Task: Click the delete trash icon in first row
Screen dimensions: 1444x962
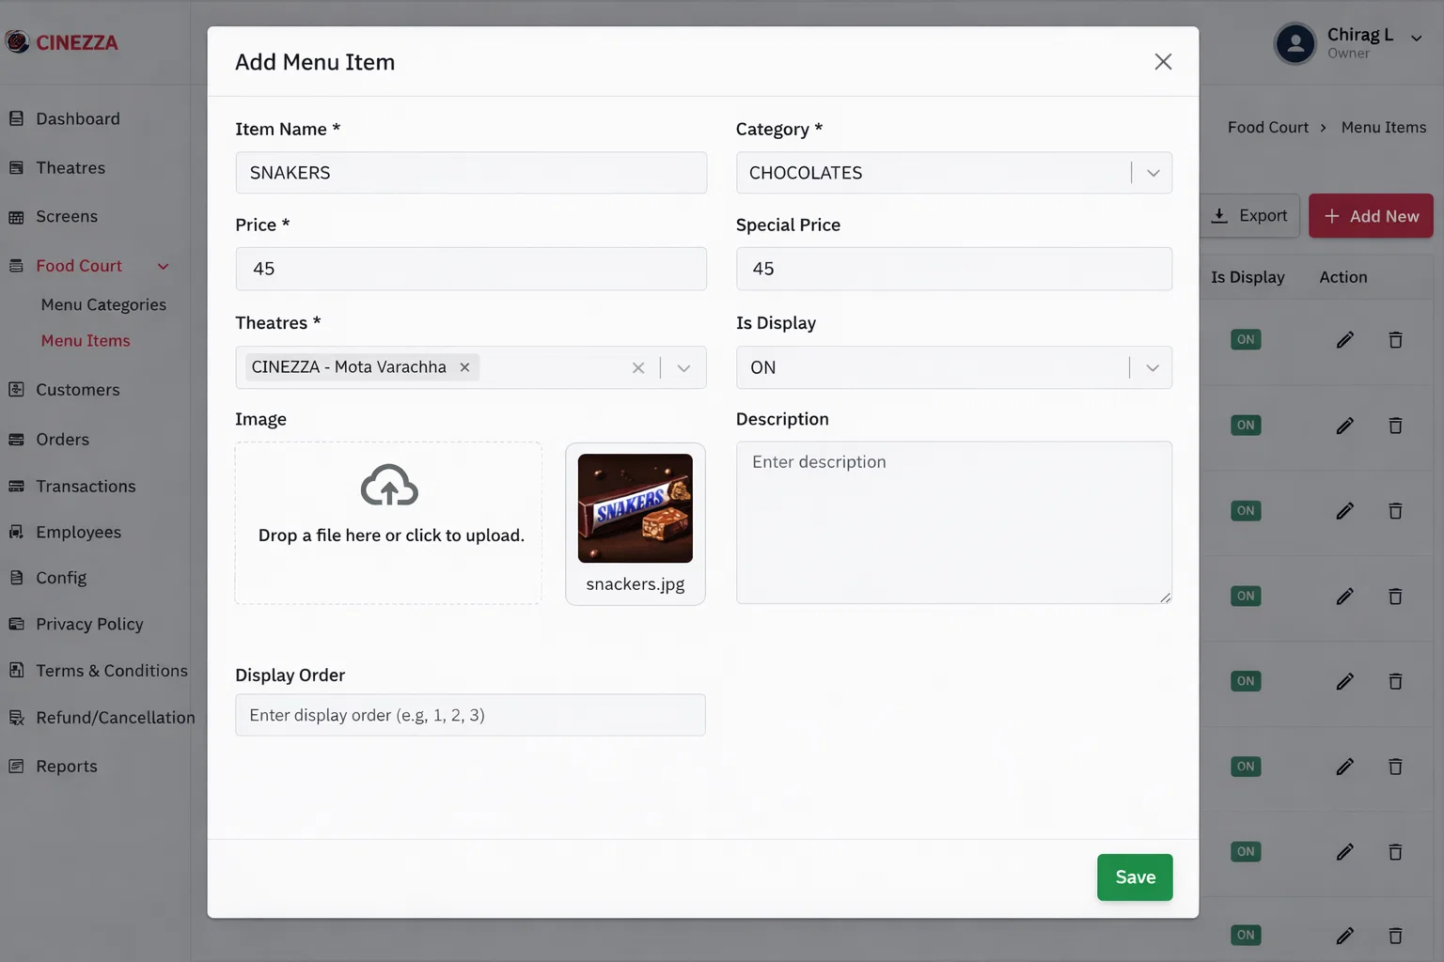Action: tap(1396, 340)
